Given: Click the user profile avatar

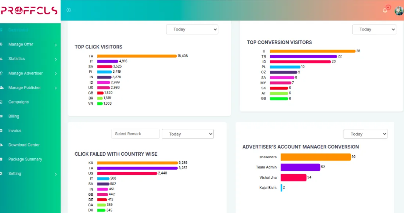Looking at the screenshot, I should tap(399, 11).
